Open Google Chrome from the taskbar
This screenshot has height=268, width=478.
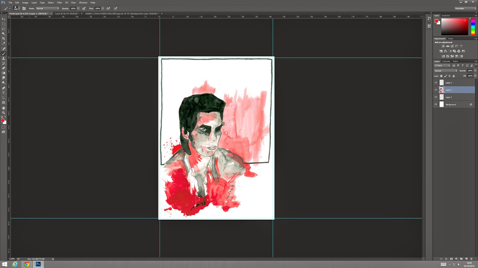[27, 264]
